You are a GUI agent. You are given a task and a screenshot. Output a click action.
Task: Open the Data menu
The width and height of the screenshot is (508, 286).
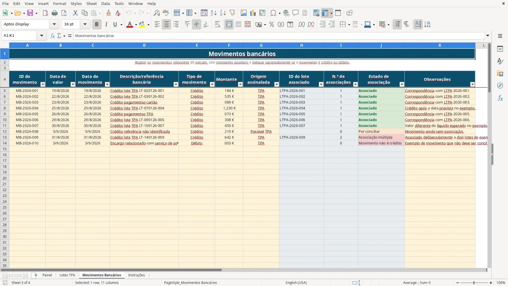105,3
